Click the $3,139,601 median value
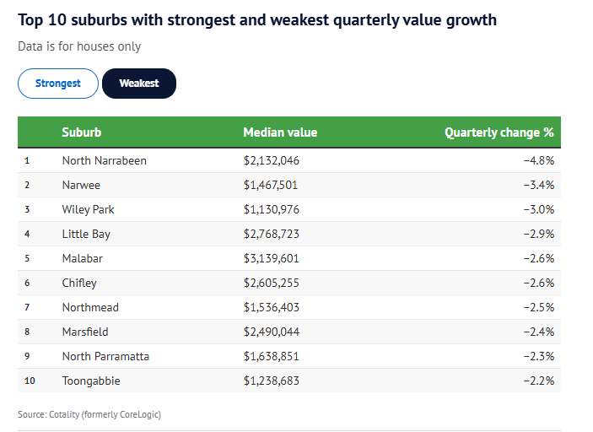The height and width of the screenshot is (432, 593). 271,259
